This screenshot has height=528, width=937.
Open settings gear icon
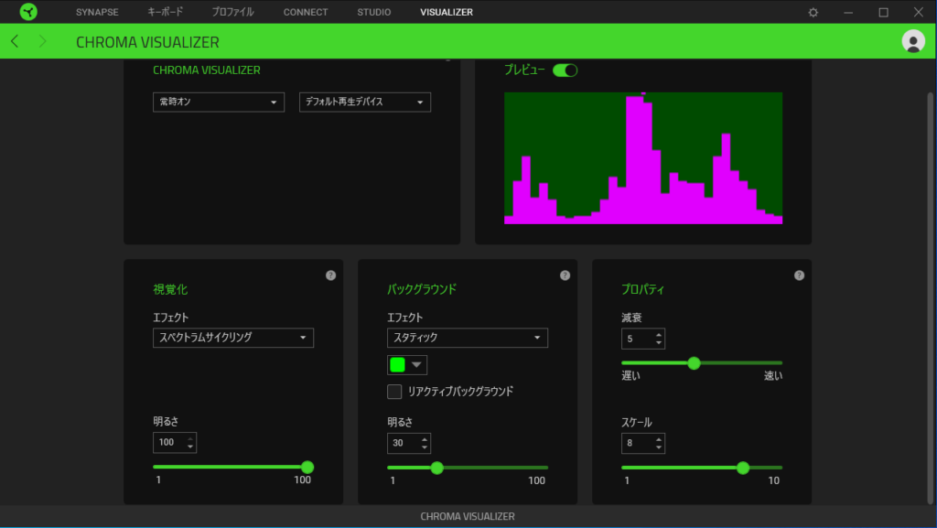813,12
